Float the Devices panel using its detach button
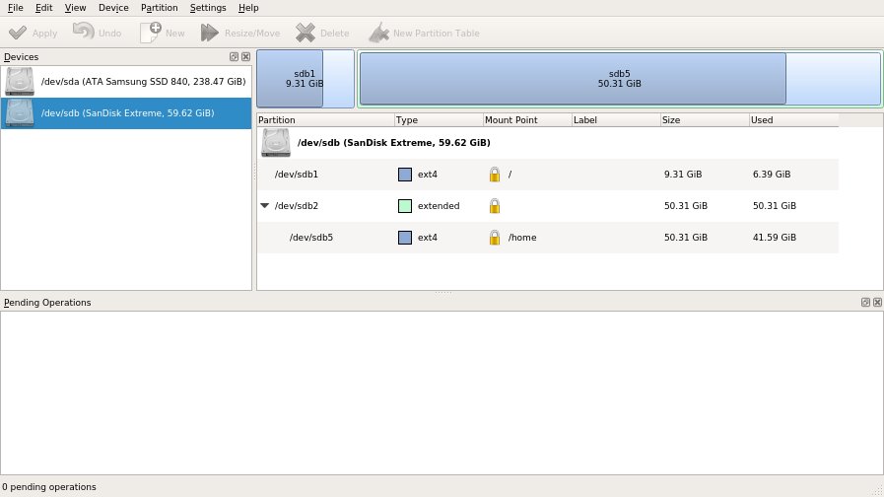Image resolution: width=884 pixels, height=497 pixels. point(234,57)
